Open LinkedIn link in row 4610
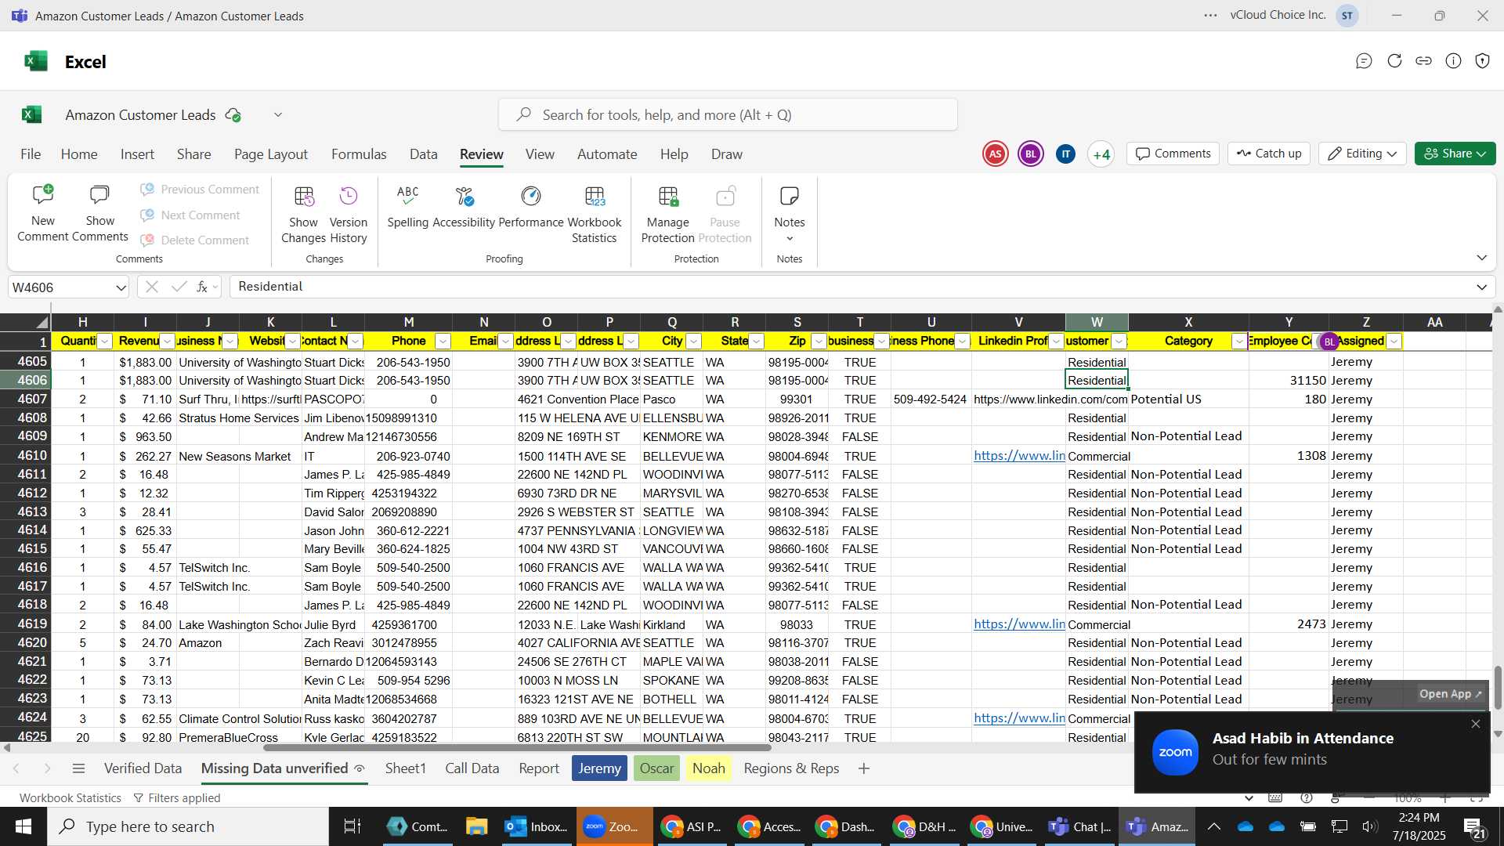Viewport: 1504px width, 846px height. click(x=1019, y=456)
